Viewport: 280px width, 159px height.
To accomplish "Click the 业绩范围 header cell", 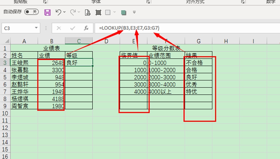I will [166, 55].
